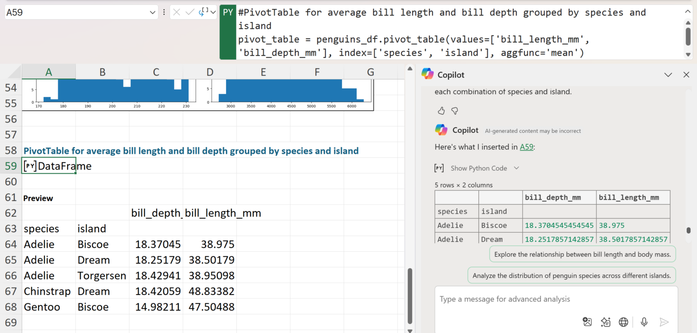Click the enter checkmark in formula bar
Image resolution: width=697 pixels, height=333 pixels.
point(190,12)
